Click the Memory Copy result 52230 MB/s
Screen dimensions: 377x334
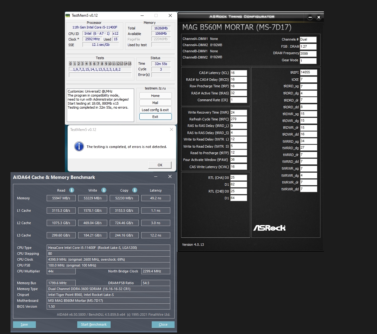(x=124, y=198)
